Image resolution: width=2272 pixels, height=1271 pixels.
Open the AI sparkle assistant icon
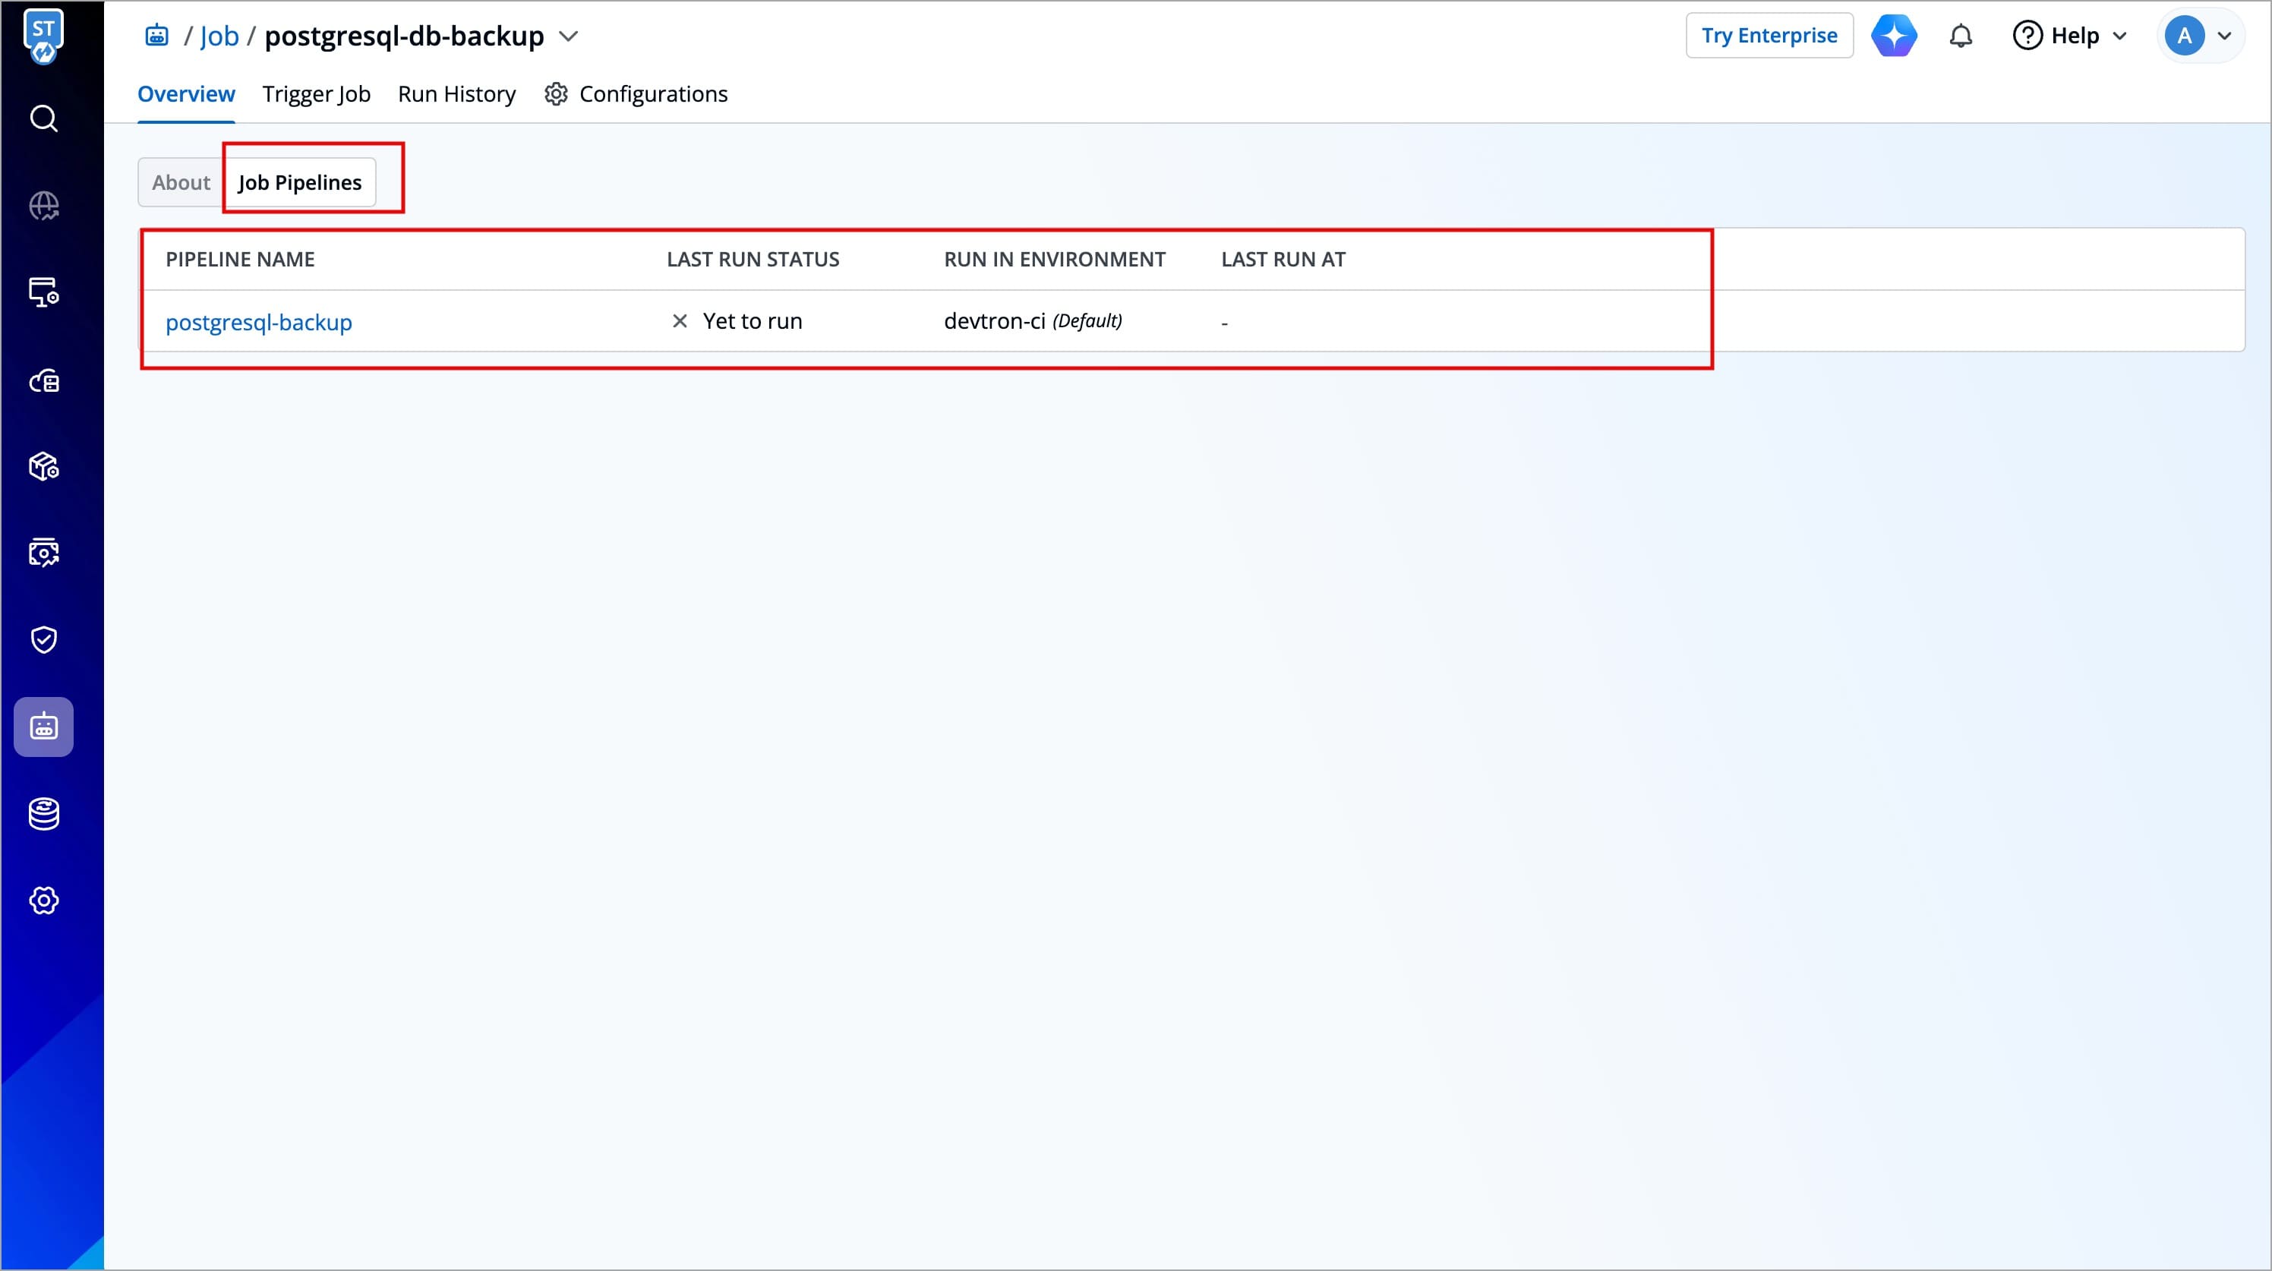[x=1893, y=36]
